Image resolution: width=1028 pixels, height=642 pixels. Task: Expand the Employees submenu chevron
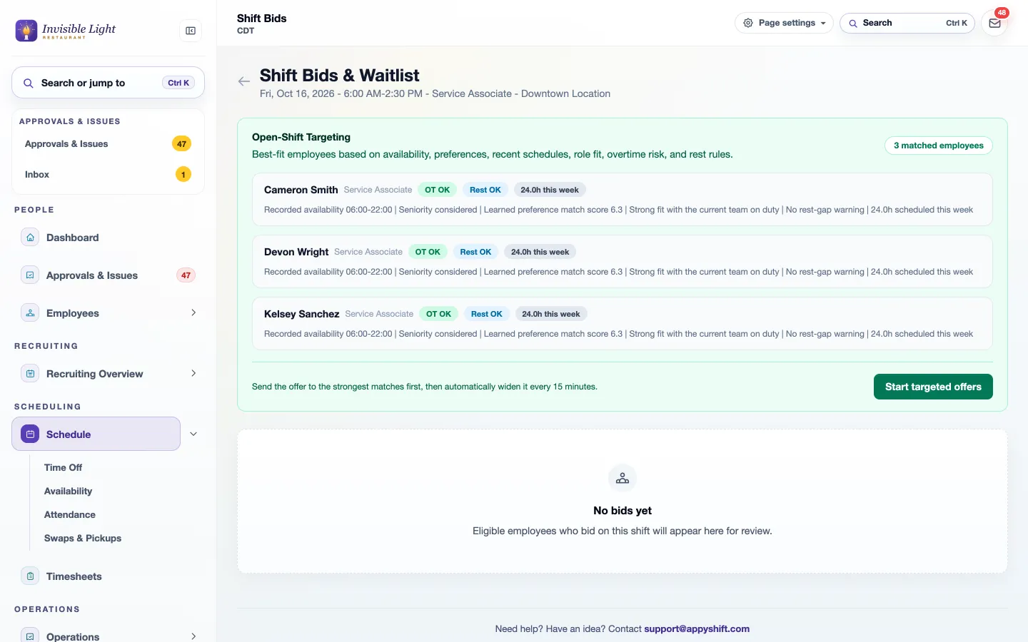(193, 313)
